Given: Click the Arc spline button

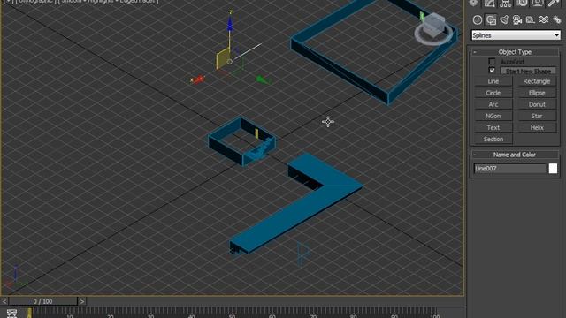Looking at the screenshot, I should tap(493, 104).
